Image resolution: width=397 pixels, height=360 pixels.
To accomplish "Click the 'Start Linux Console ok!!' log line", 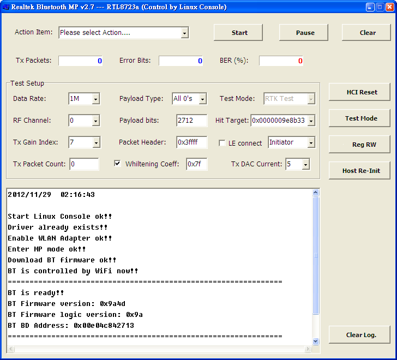I will pos(60,217).
